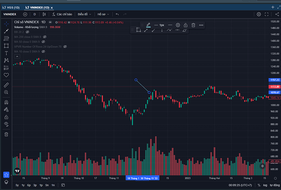Select the Text drawing tool

click(7, 53)
